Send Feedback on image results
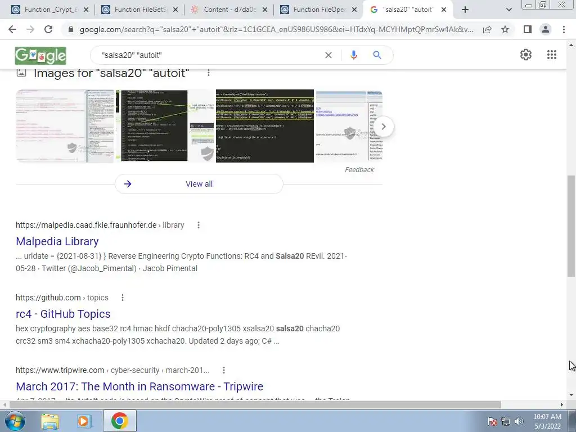 pyautogui.click(x=359, y=170)
